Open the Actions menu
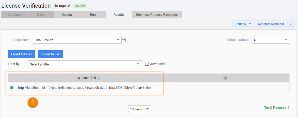Image resolution: width=298 pixels, height=118 pixels. (243, 24)
